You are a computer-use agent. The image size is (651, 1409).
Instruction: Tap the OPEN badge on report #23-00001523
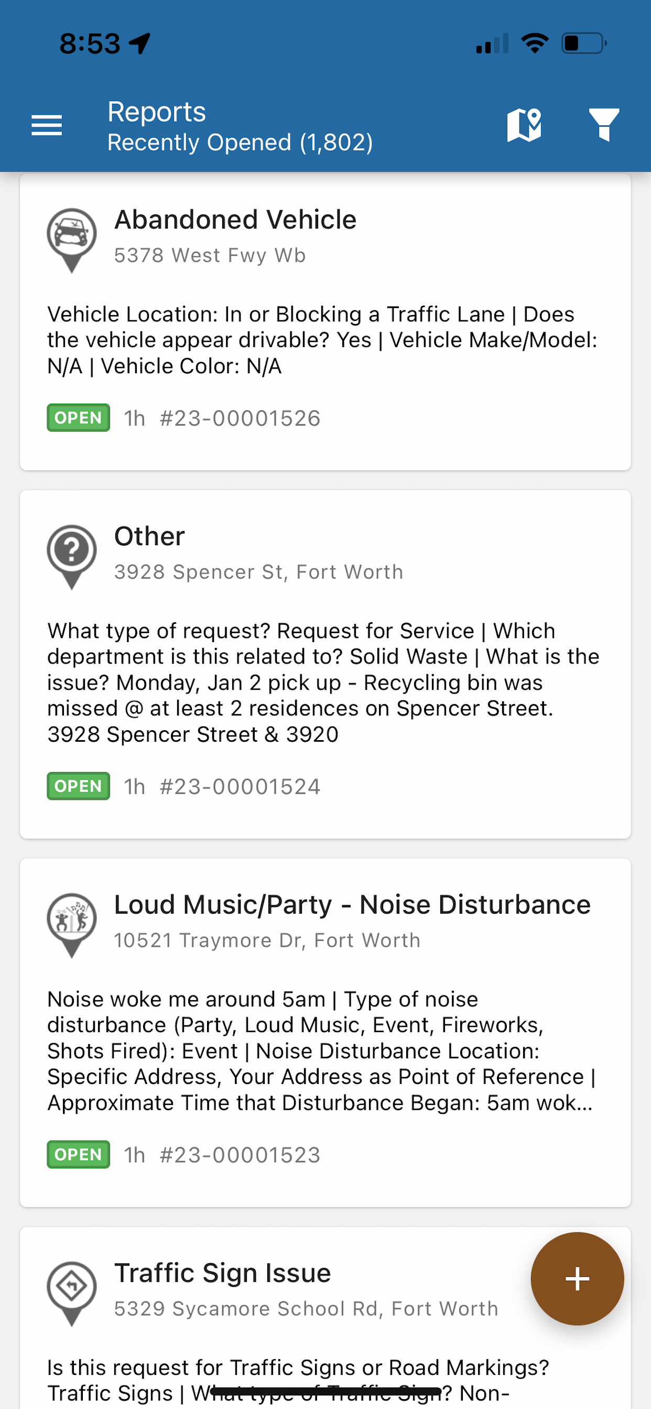(x=78, y=1154)
